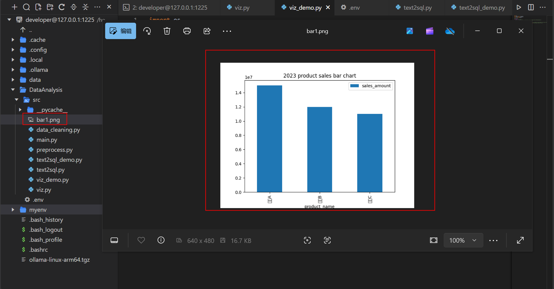Viewport: 554px width, 289px height.
Task: Add image to favorites with heart icon
Action: coord(141,240)
